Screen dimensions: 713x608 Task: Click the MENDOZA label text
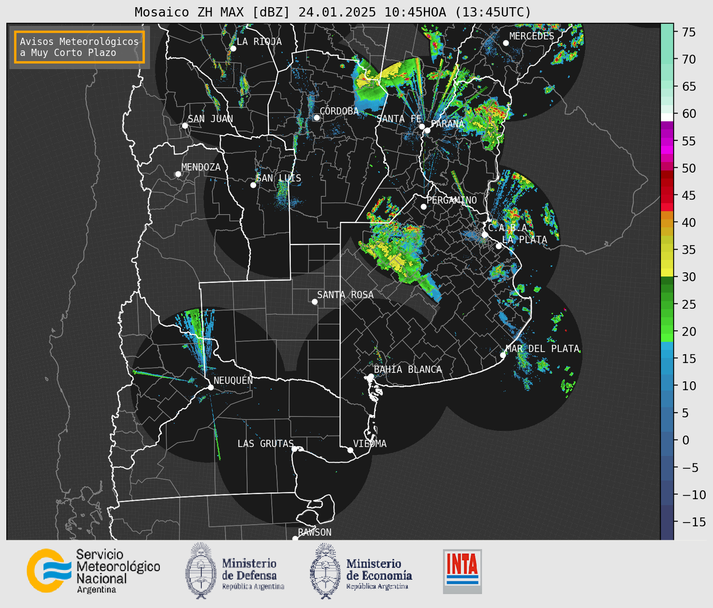point(201,167)
